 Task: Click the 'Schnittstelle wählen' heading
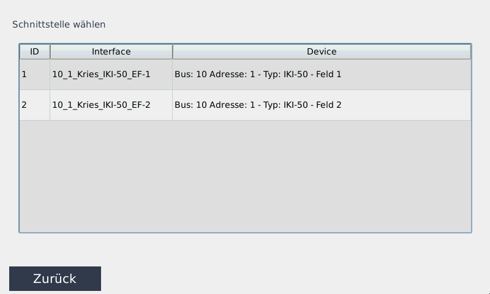[59, 24]
